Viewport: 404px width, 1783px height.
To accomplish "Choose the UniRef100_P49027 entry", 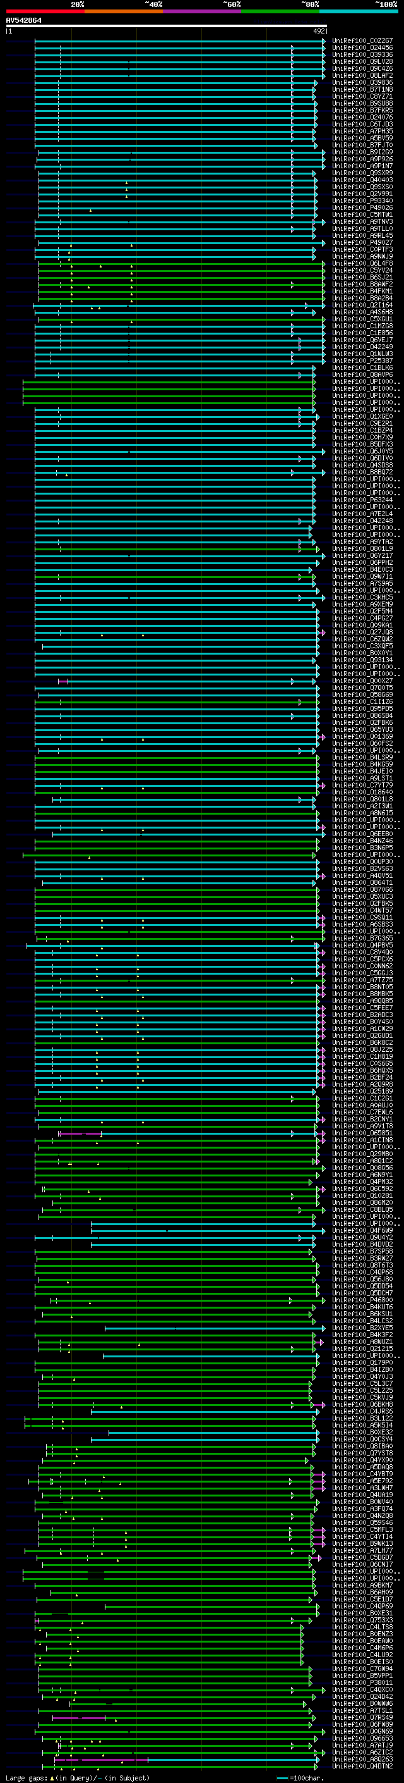I will [362, 242].
